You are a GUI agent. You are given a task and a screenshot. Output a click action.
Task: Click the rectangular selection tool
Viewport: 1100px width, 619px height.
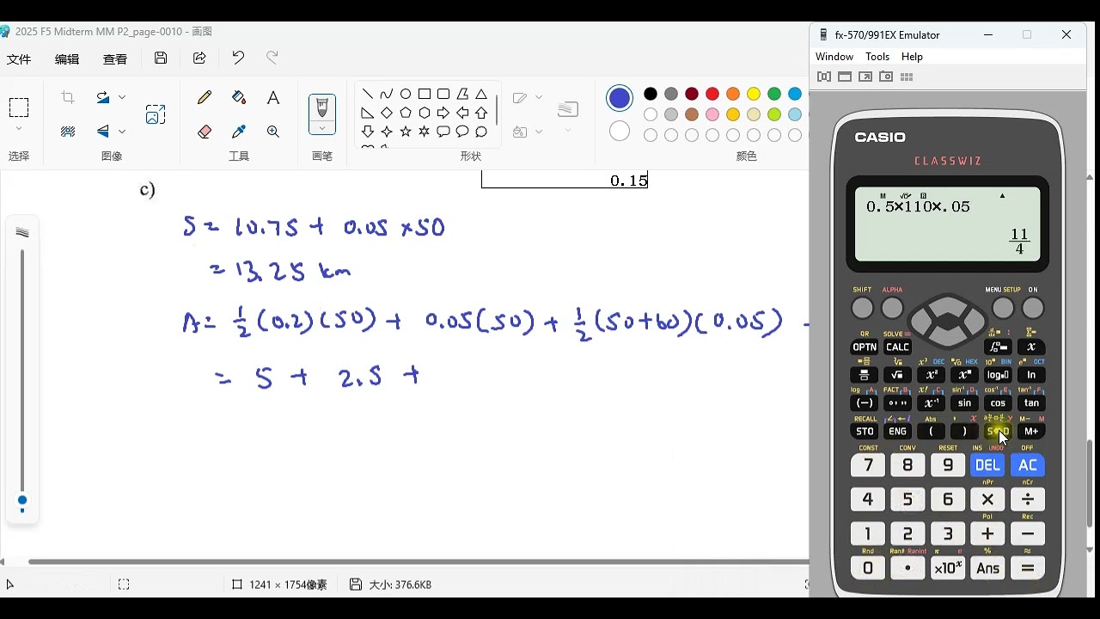coord(19,107)
